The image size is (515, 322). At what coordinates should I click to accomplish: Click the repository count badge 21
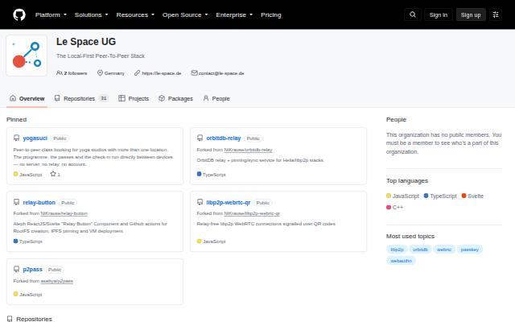tap(104, 98)
